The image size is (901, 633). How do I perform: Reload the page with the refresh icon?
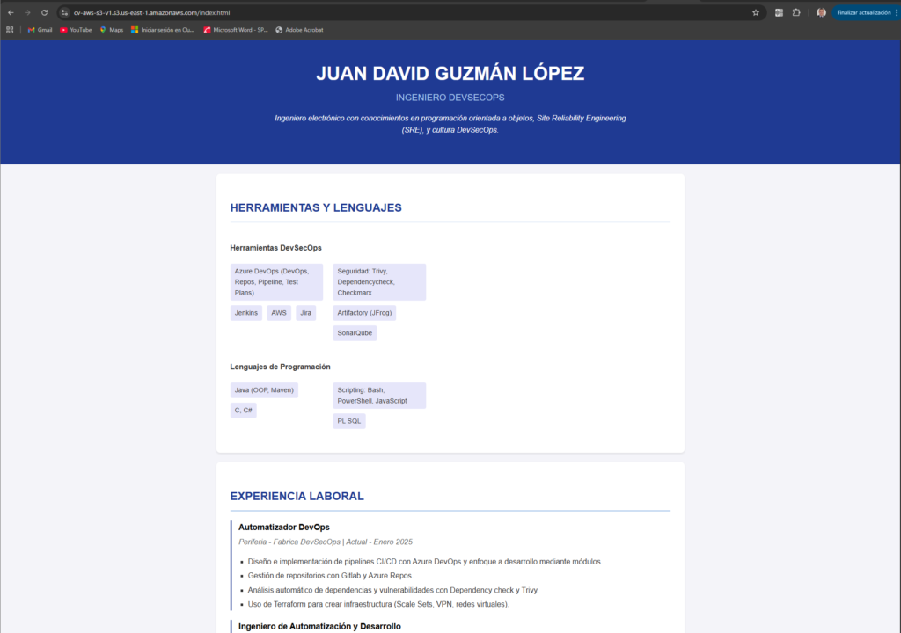(43, 12)
